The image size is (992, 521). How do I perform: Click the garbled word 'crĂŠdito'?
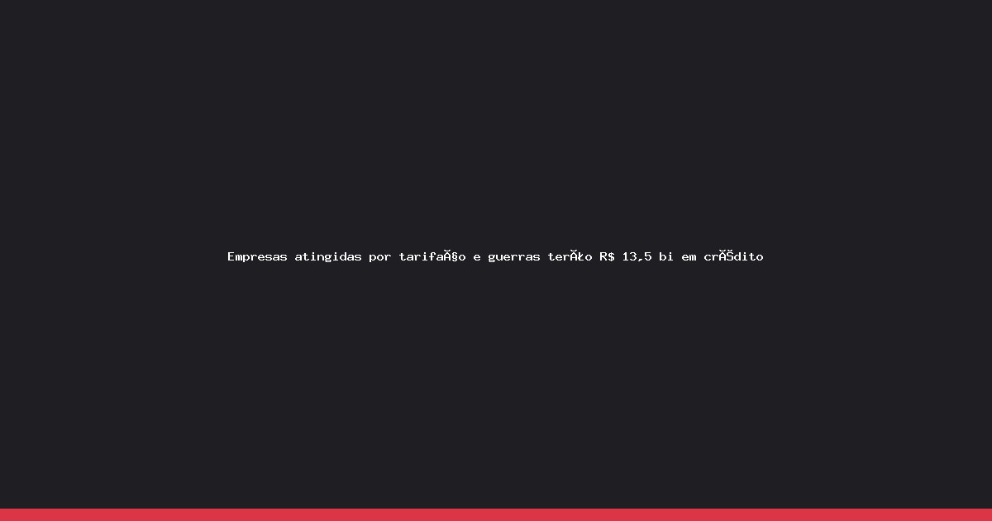733,256
